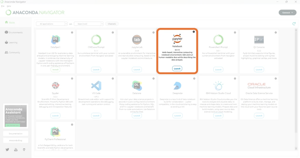Click the Deepnote application icon
300x158 pixels.
[x=177, y=86]
